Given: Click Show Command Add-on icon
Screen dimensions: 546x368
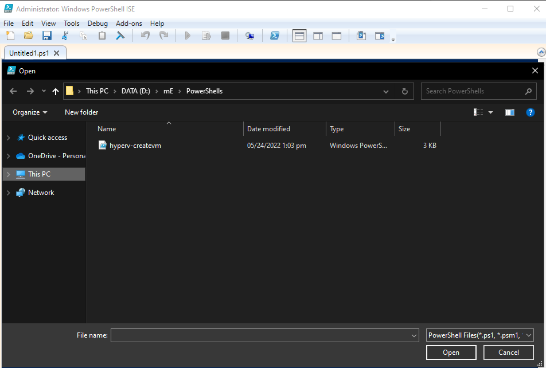Looking at the screenshot, I should (x=380, y=36).
